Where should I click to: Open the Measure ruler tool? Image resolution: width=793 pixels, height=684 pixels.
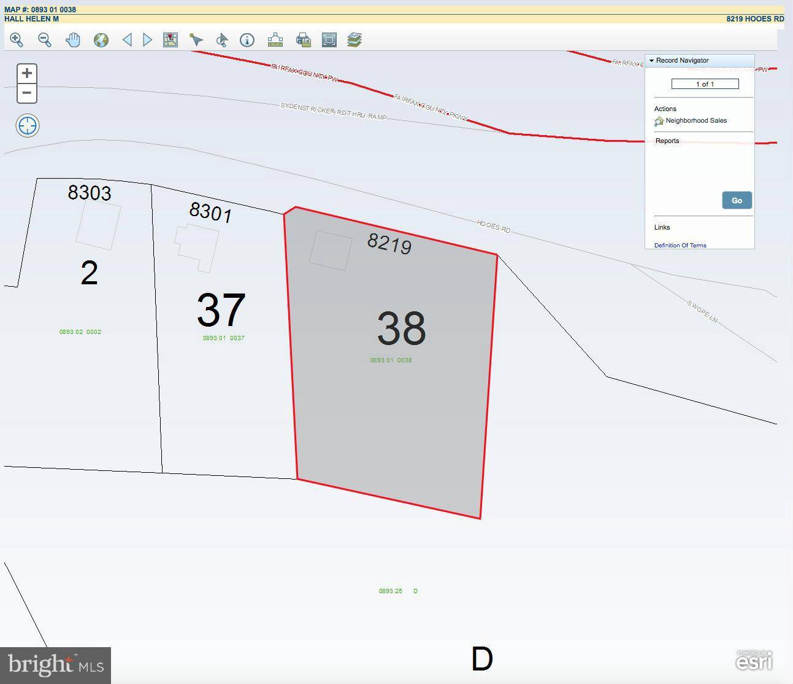[x=275, y=40]
